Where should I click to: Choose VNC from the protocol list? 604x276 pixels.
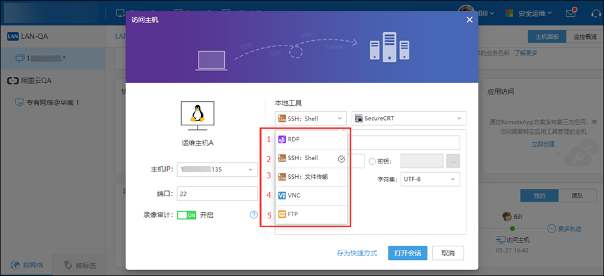(x=294, y=196)
